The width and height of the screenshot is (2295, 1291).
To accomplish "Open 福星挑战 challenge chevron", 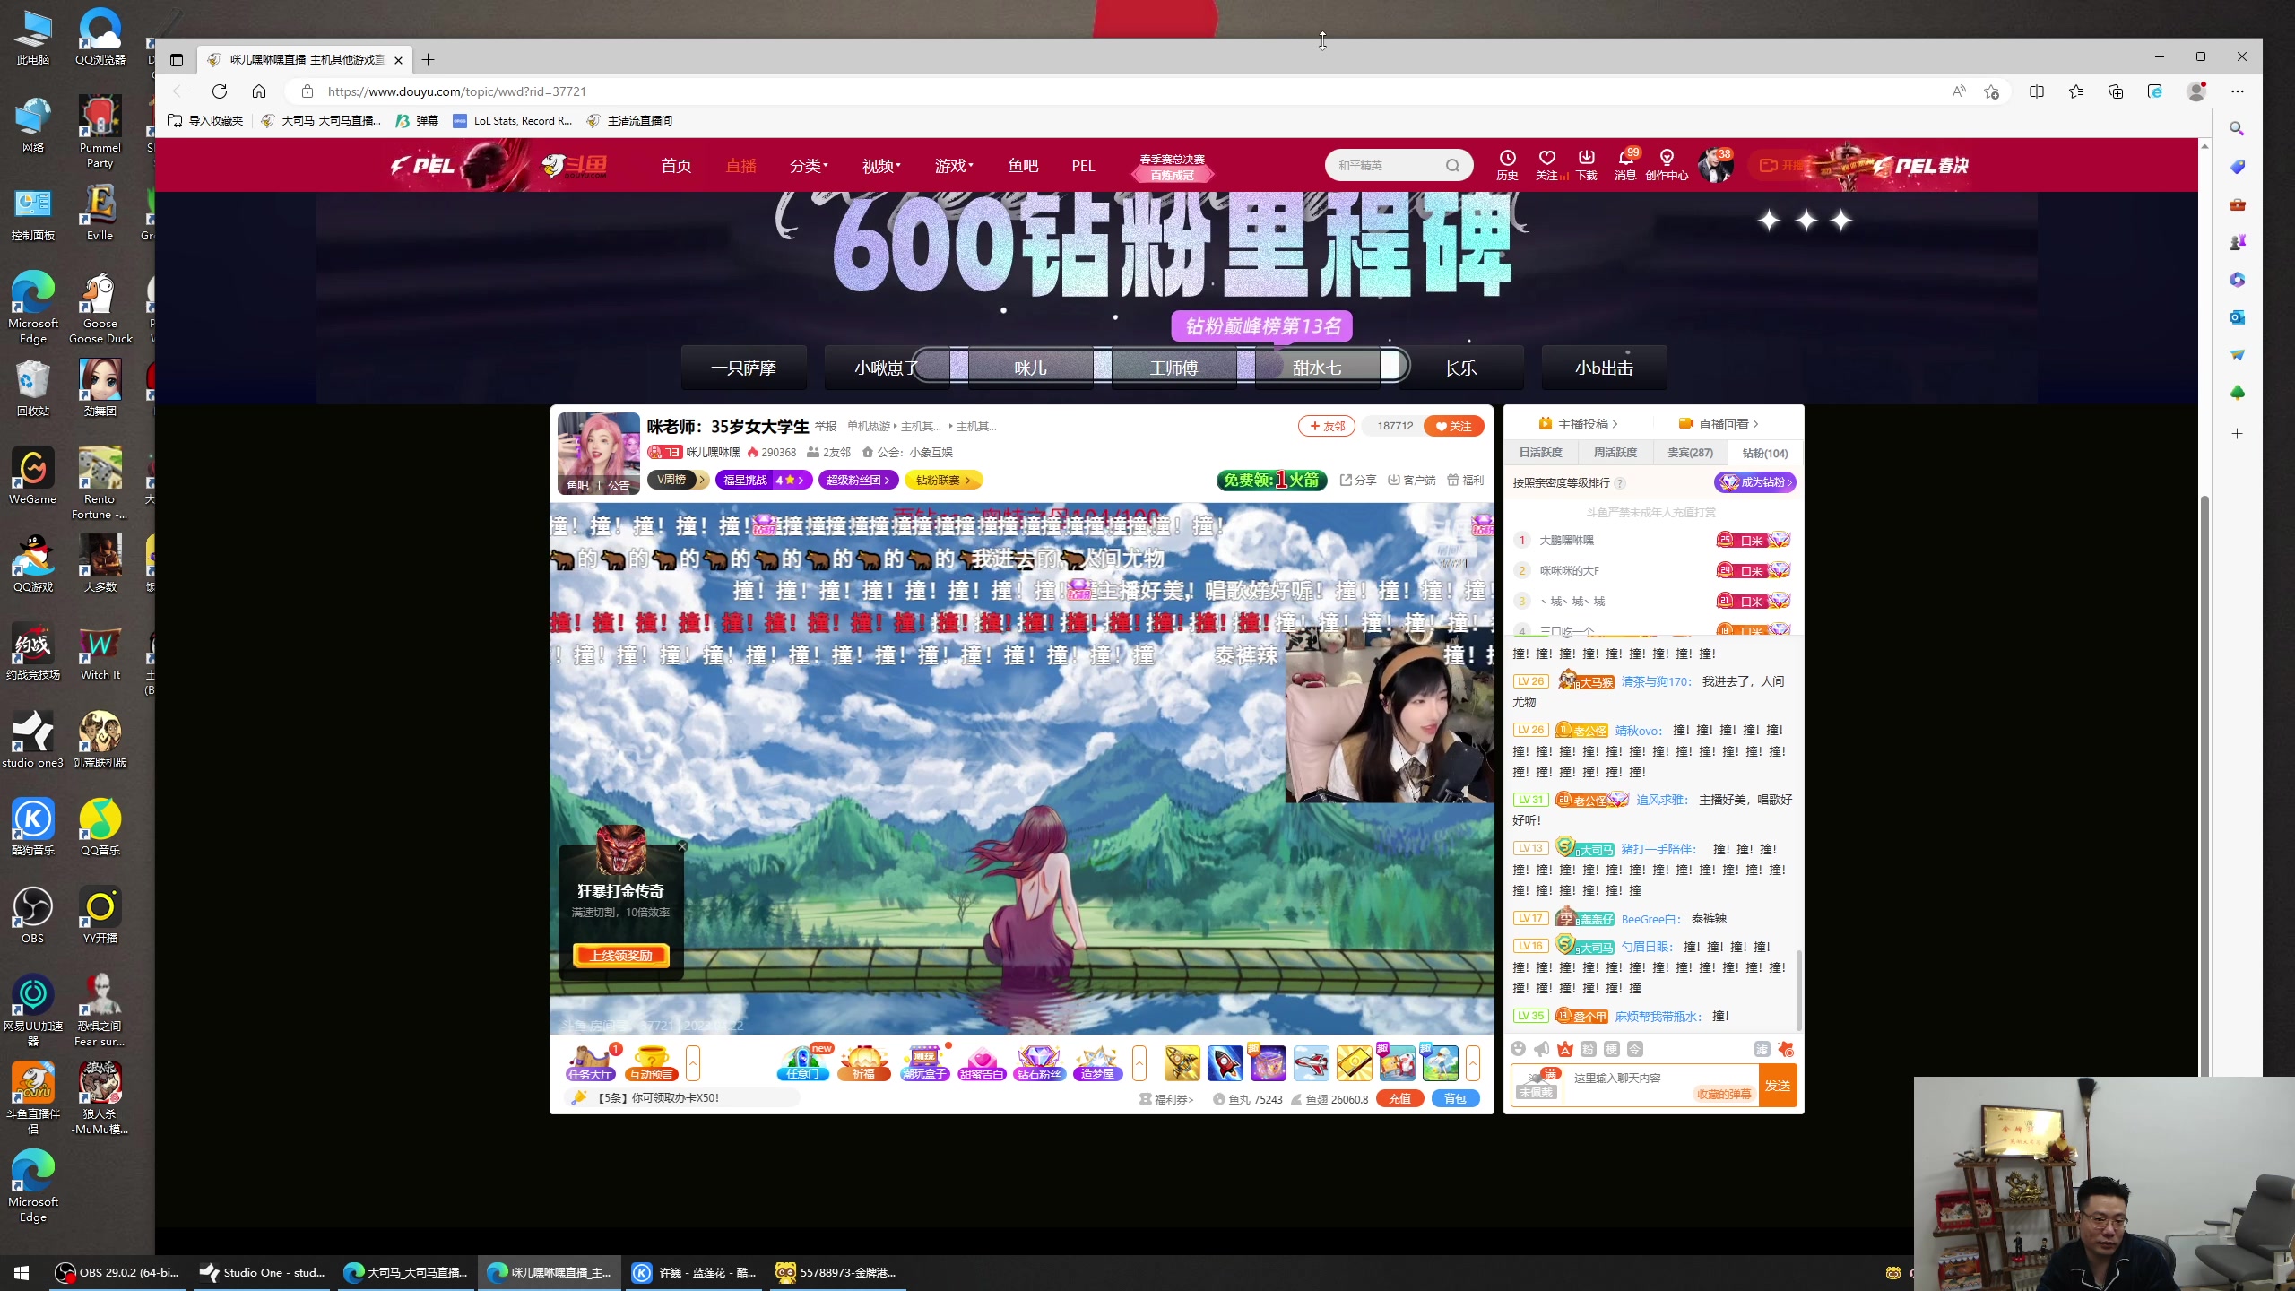I will (x=801, y=481).
